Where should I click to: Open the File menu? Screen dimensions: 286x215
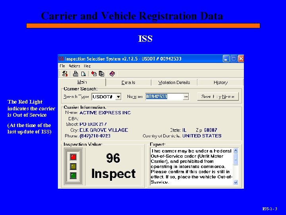(62, 66)
